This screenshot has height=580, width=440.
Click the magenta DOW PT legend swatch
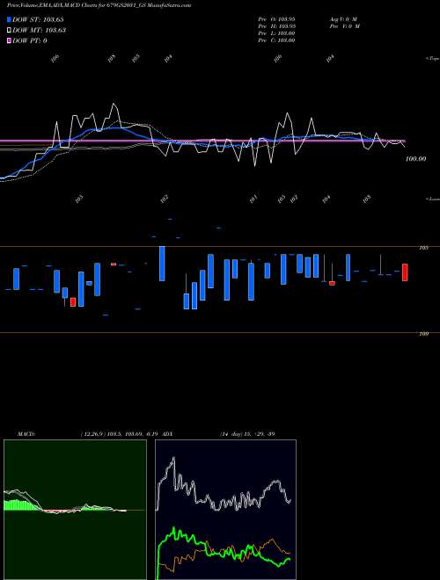(9, 40)
